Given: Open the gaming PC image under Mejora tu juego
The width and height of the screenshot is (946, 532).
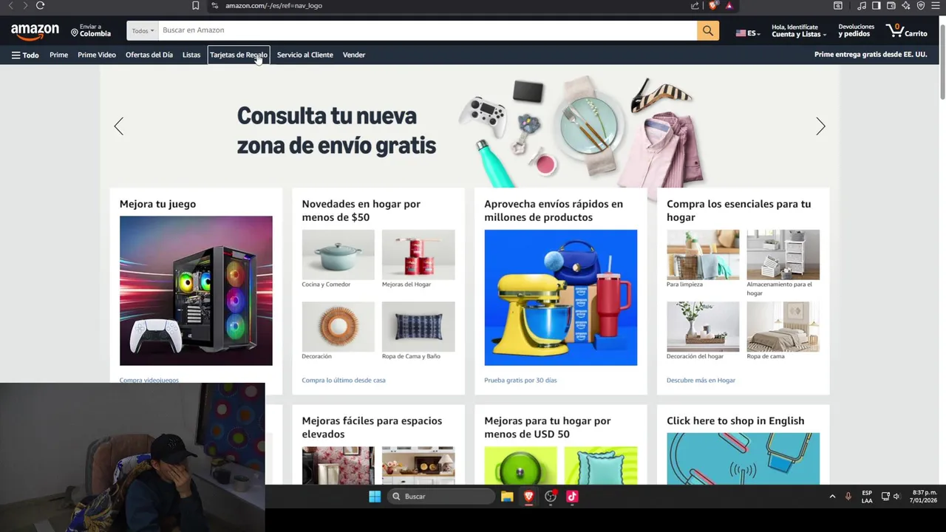Looking at the screenshot, I should pos(196,290).
